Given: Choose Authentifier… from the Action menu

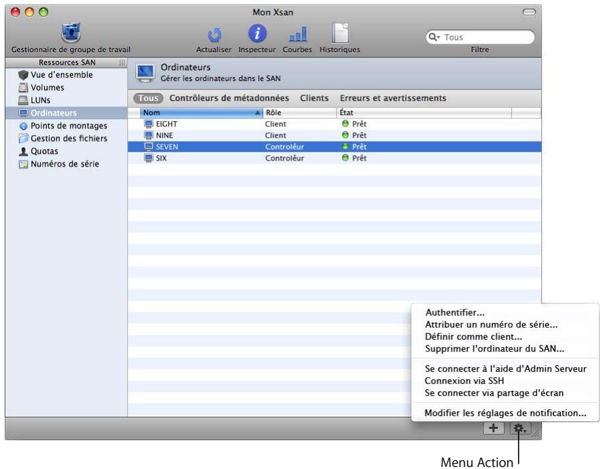Looking at the screenshot, I should [x=505, y=312].
